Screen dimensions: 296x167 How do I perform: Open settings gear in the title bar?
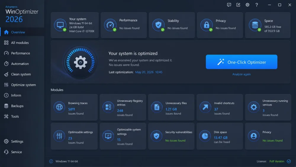247,5
